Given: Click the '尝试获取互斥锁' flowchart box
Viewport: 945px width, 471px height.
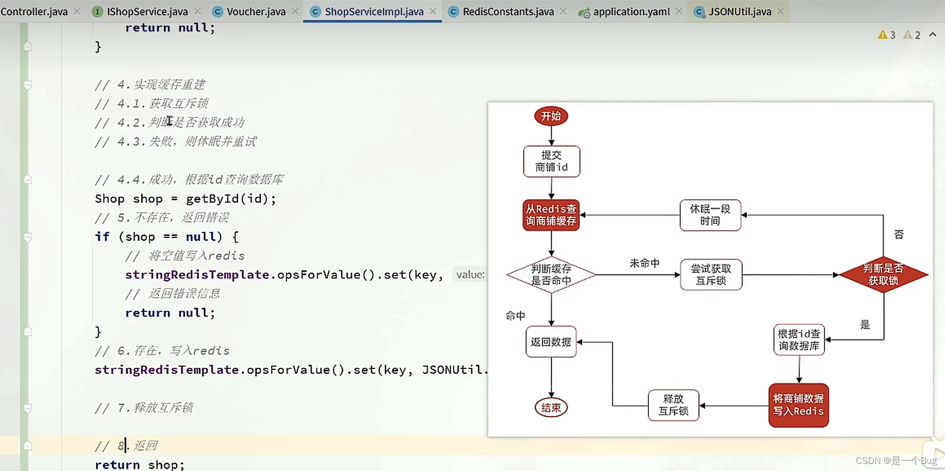Looking at the screenshot, I should click(711, 275).
